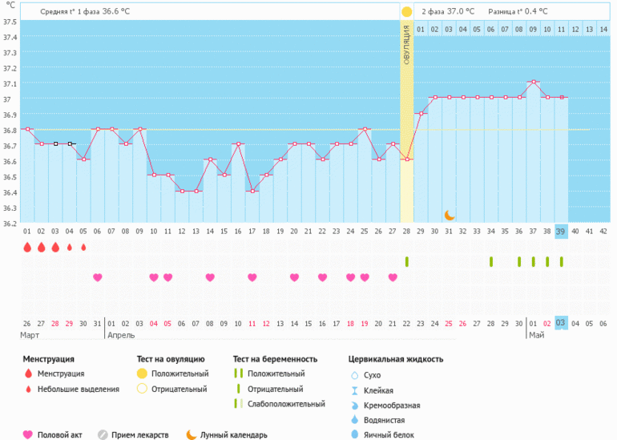
Task: Click the 'Сухо' cervical fluid legend icon
Action: click(x=354, y=374)
